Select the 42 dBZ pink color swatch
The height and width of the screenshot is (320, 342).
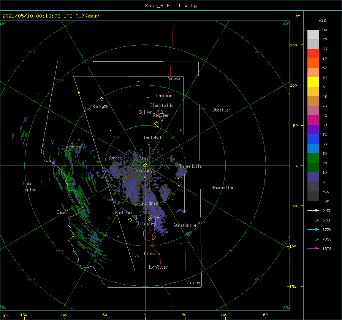tap(313, 110)
